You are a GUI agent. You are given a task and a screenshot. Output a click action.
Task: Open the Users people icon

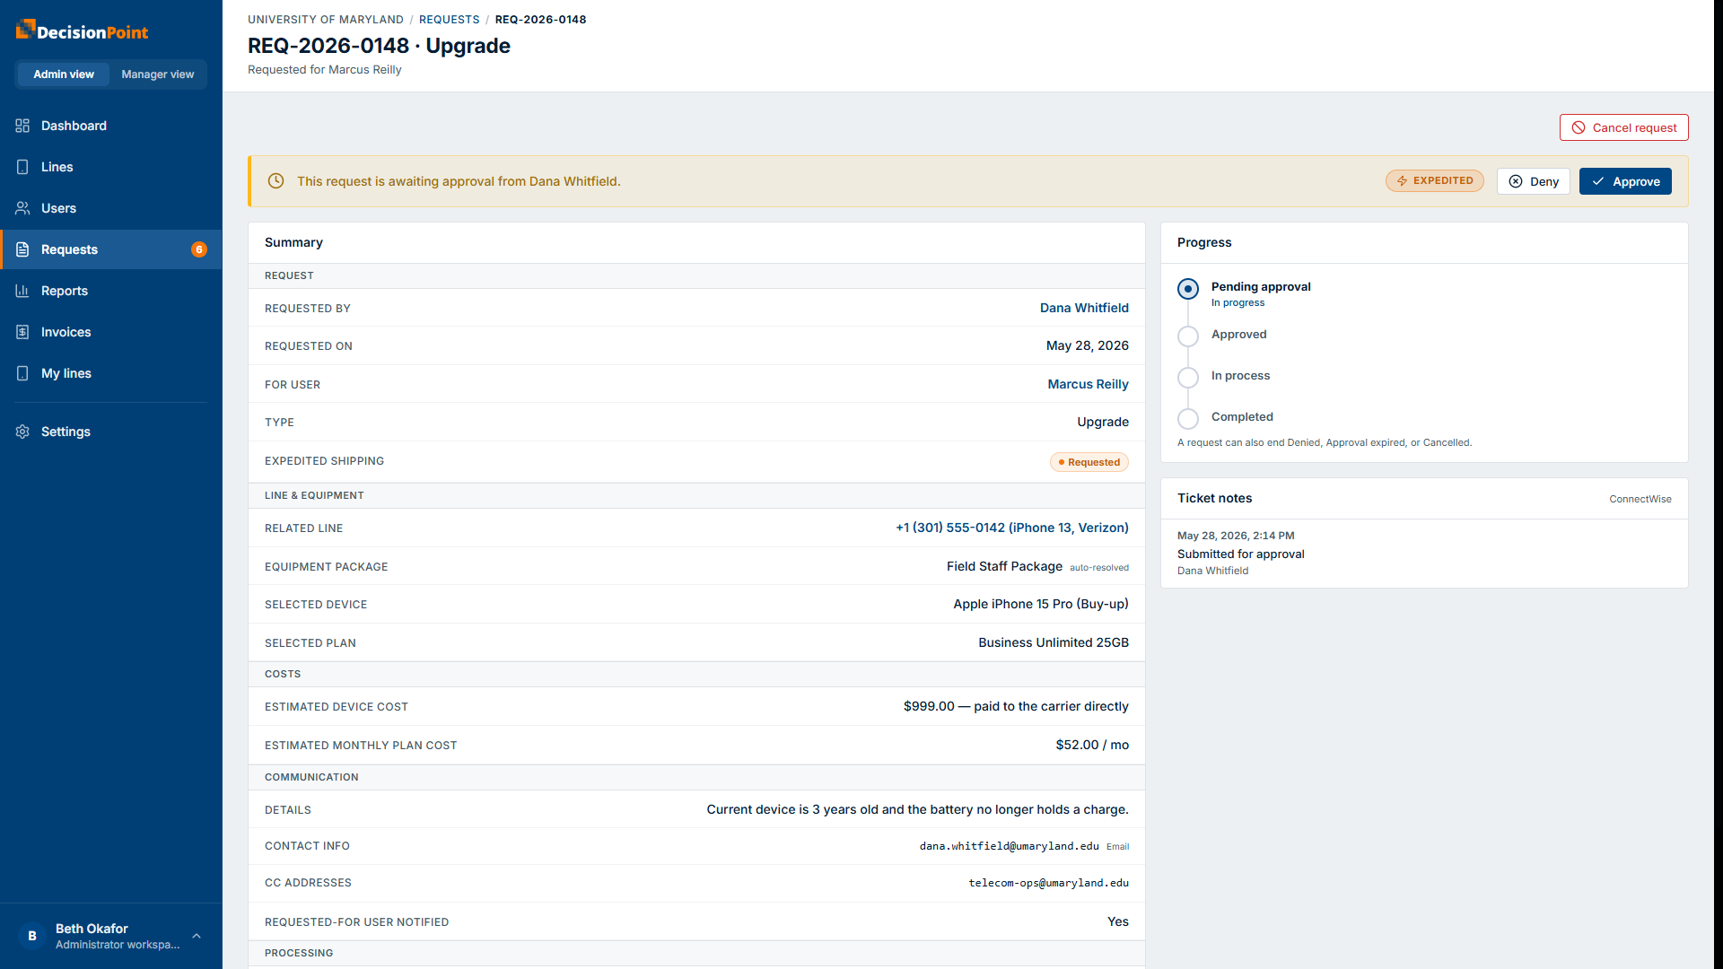coord(22,208)
